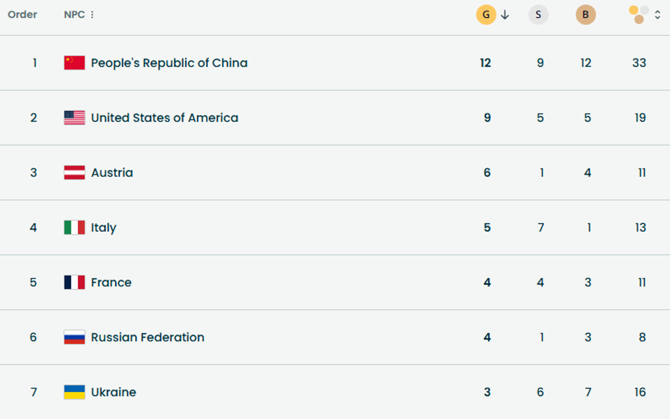Click the Russian Federation flag icon
The height and width of the screenshot is (419, 670).
pos(74,337)
